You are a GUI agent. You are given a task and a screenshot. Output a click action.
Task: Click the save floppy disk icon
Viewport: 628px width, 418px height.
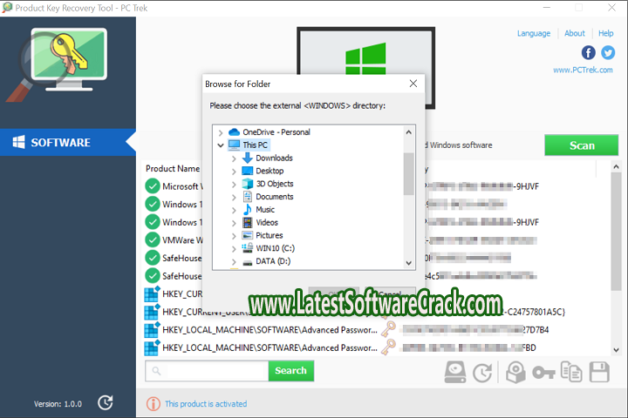(x=599, y=372)
